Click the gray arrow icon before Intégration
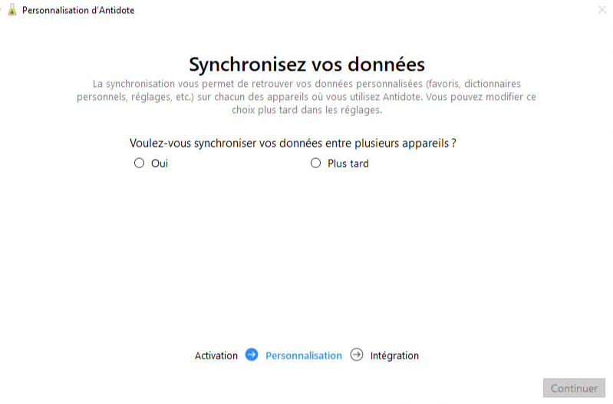613x404 pixels. point(357,355)
